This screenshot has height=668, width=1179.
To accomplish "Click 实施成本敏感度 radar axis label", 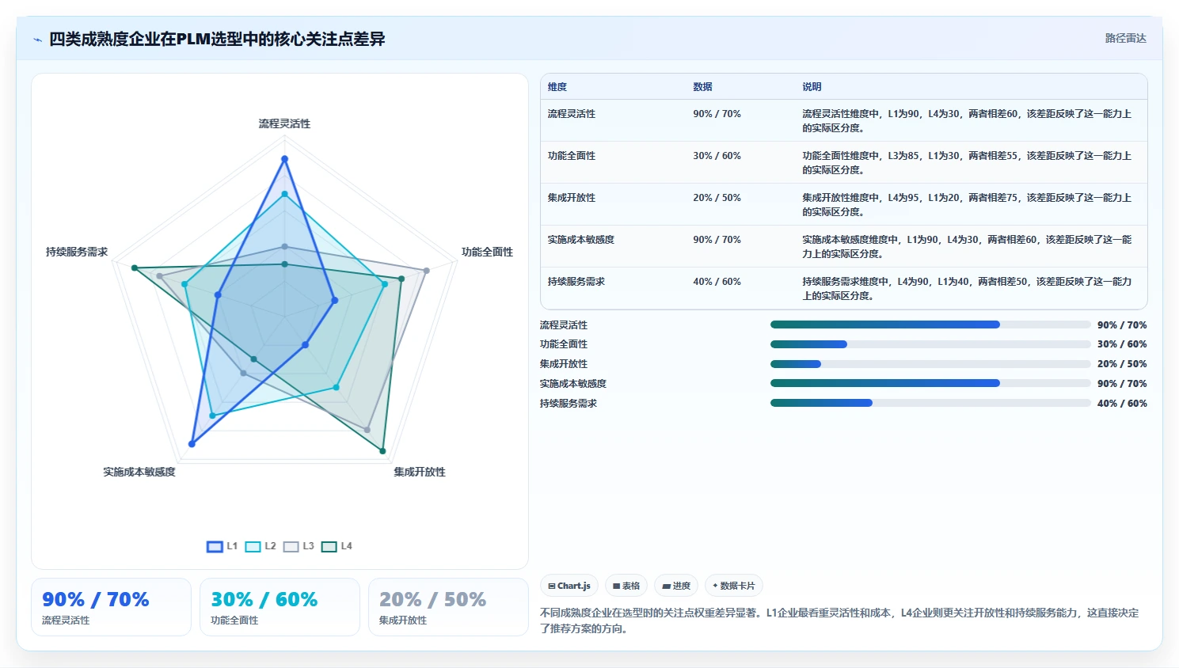I will [139, 472].
